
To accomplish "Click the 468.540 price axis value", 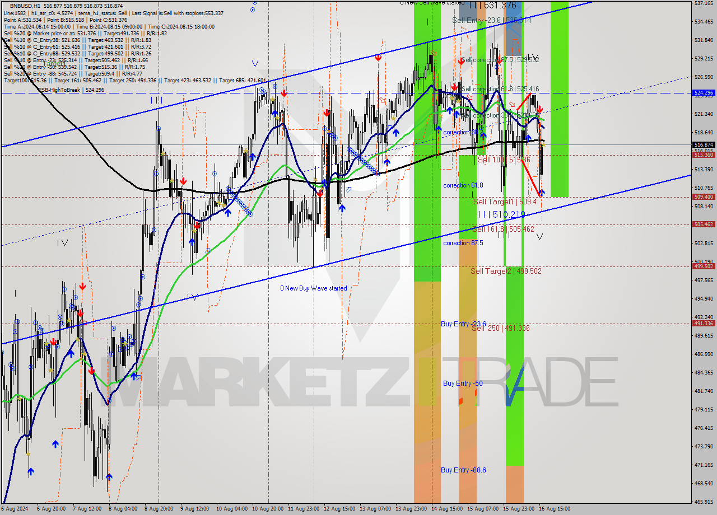I will 704,483.
